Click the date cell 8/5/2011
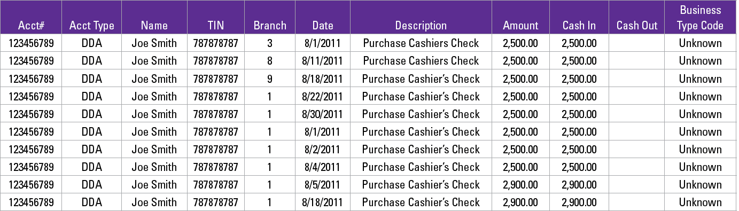739x211 pixels. coord(322,184)
